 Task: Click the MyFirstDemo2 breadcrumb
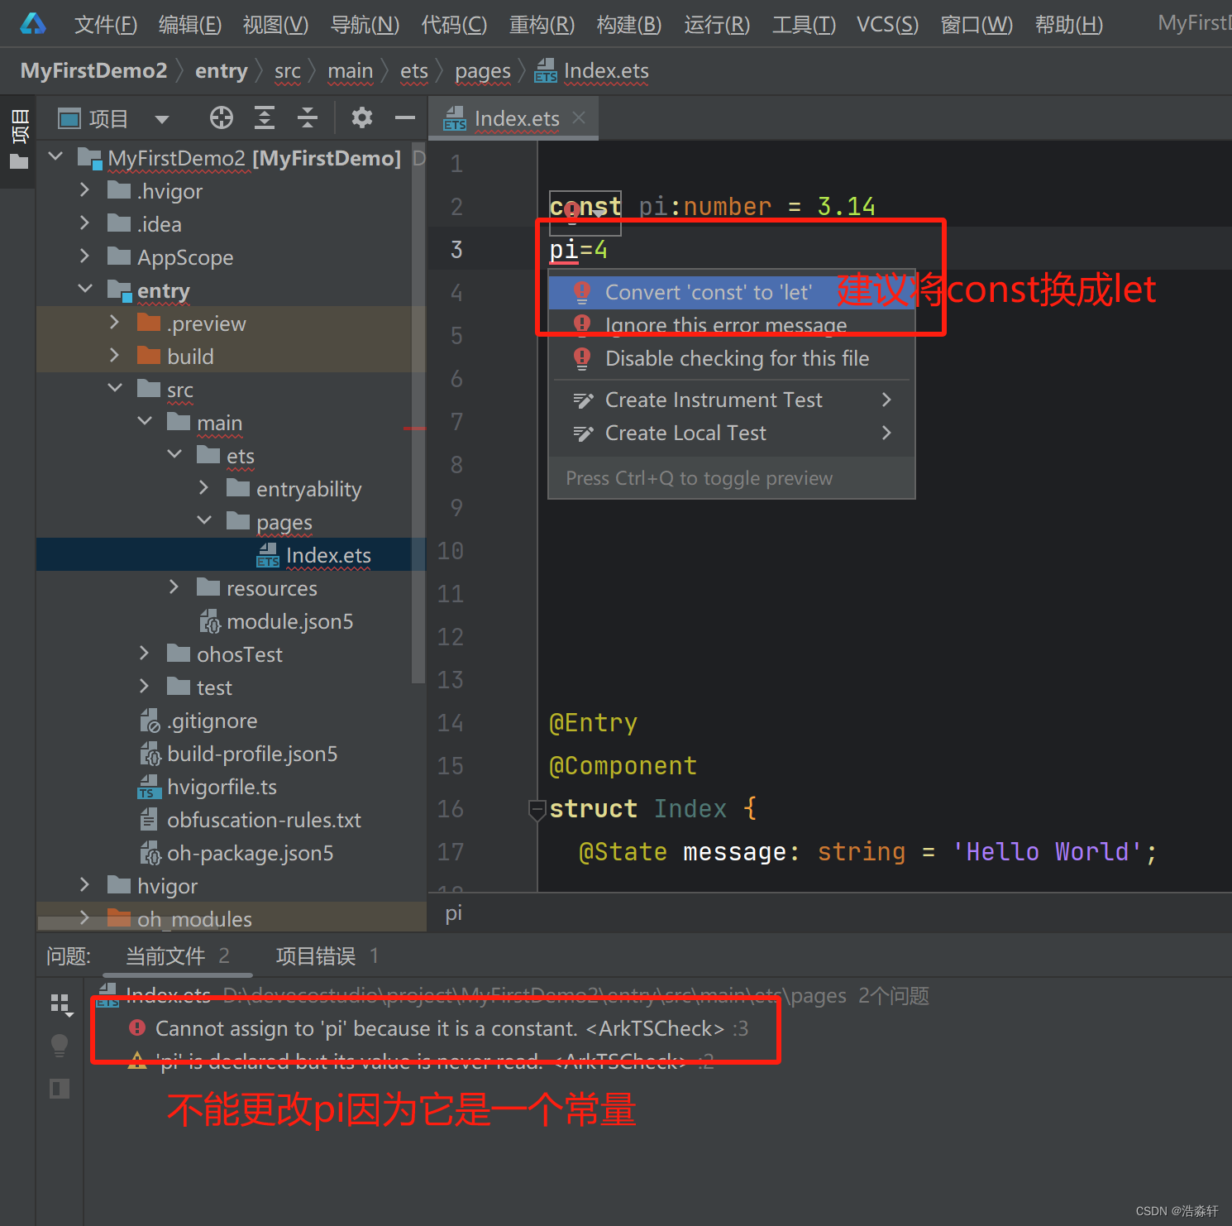tap(94, 71)
